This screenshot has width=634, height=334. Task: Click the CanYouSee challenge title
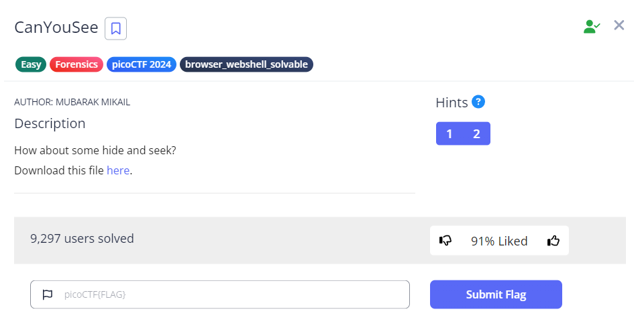coord(56,27)
